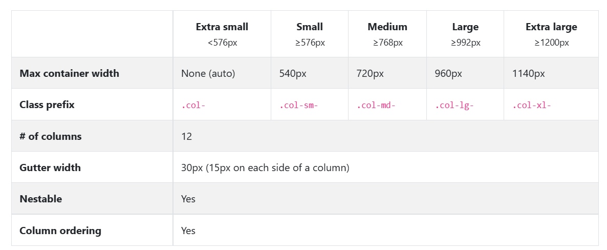Click the Extra small column header
This screenshot has height=250, width=607.
(222, 27)
